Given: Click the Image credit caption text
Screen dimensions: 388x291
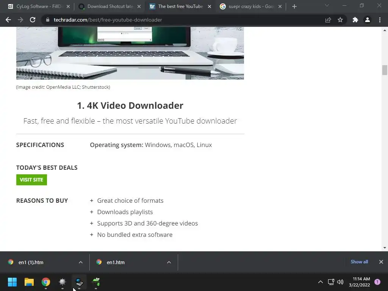Looking at the screenshot, I should click(63, 87).
